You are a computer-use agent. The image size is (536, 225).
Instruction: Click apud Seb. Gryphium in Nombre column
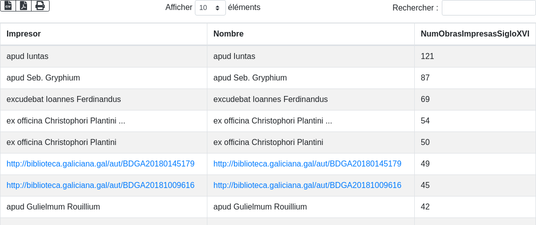[250, 78]
